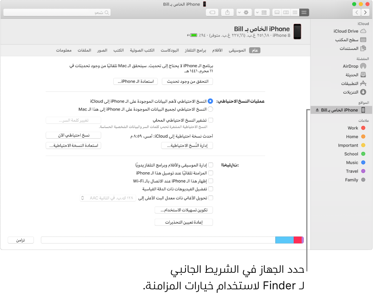Open AirDrop in the sidebar
The height and width of the screenshot is (294, 373).
point(354,66)
